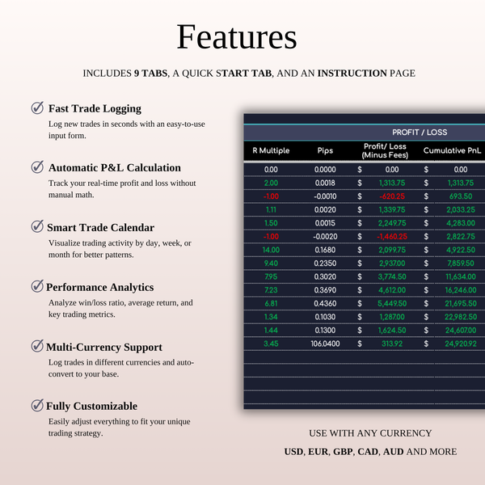Screen dimensions: 485x485
Task: Select cumulative PnL value 11,634.00
Action: pyautogui.click(x=461, y=276)
